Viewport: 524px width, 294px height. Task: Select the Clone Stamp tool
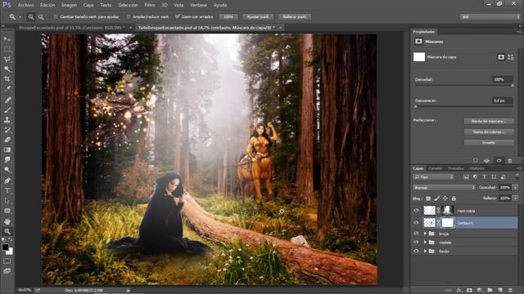click(7, 120)
